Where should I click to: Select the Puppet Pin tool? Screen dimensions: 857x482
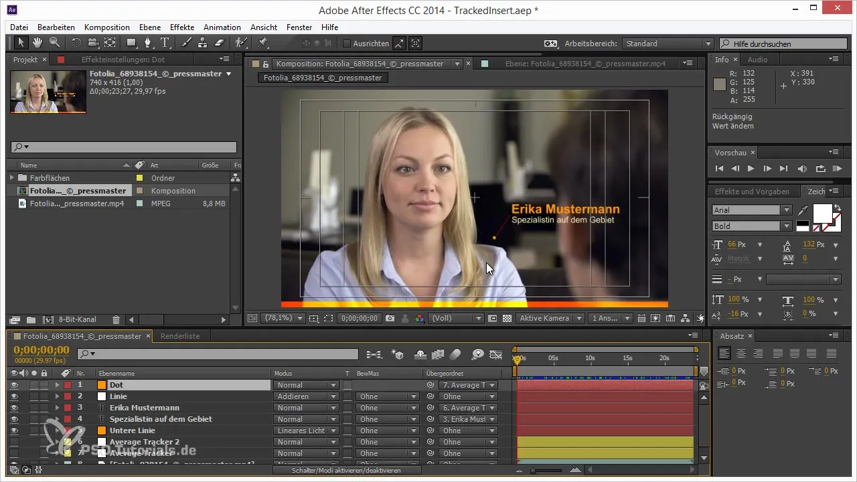coord(262,43)
